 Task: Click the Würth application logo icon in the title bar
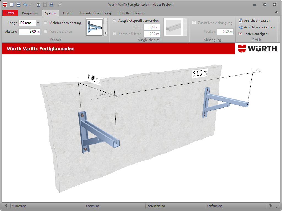[5, 4]
